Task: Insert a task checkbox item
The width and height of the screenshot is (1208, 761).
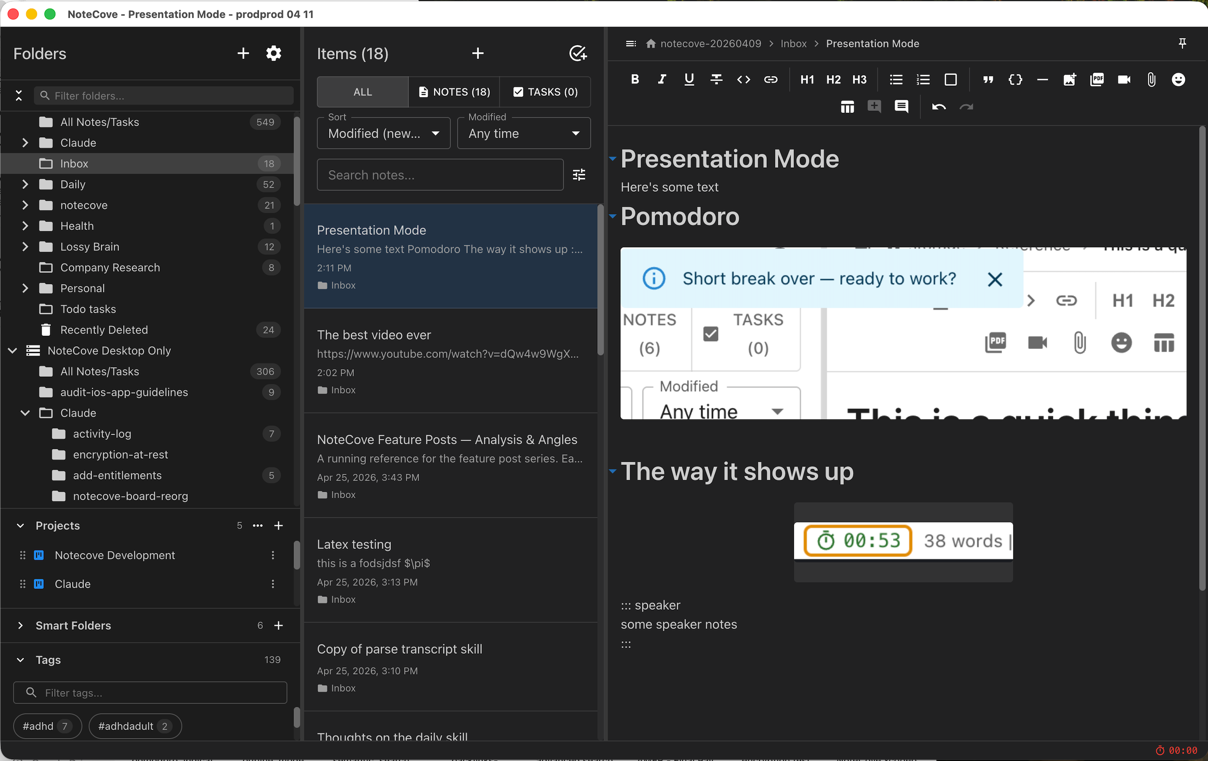Action: 950,79
